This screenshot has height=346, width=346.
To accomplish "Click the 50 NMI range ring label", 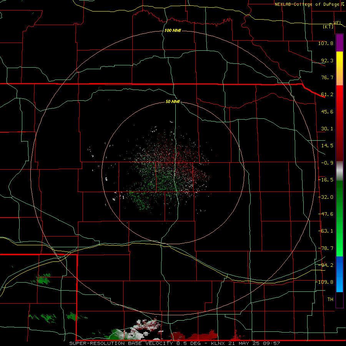I will click(x=173, y=101).
